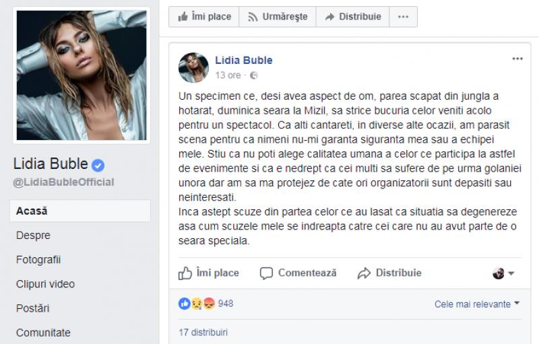Click the thumbs-up icon under the post

pos(185,273)
